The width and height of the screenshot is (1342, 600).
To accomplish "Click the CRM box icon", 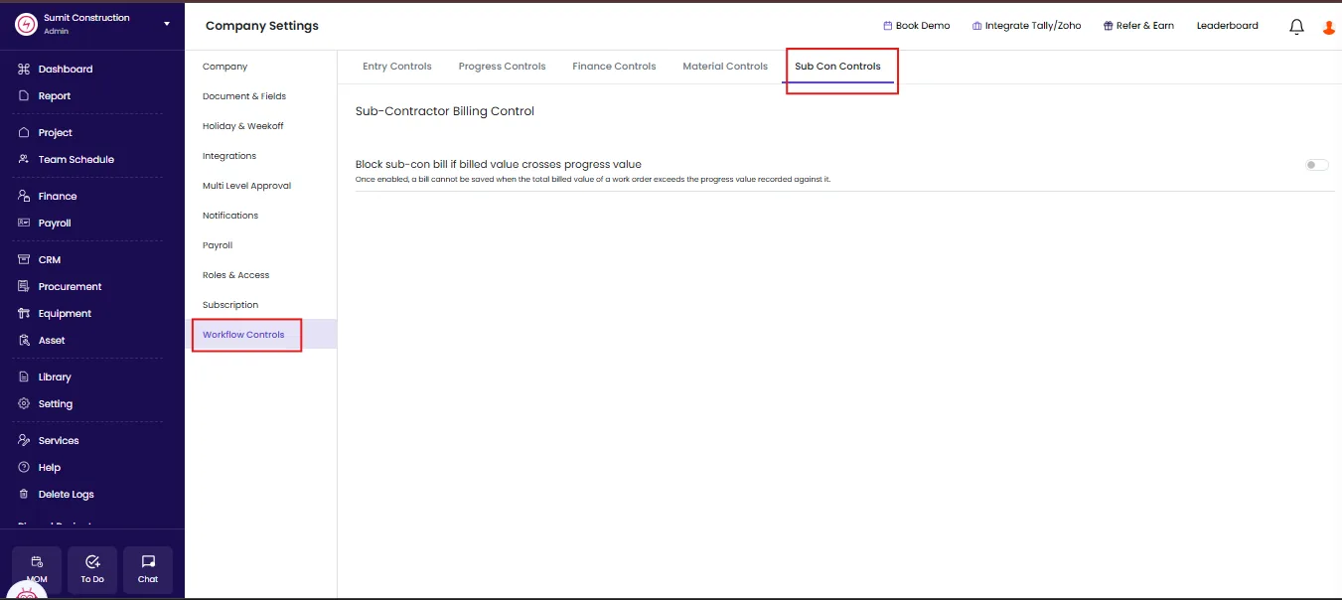I will pos(24,260).
